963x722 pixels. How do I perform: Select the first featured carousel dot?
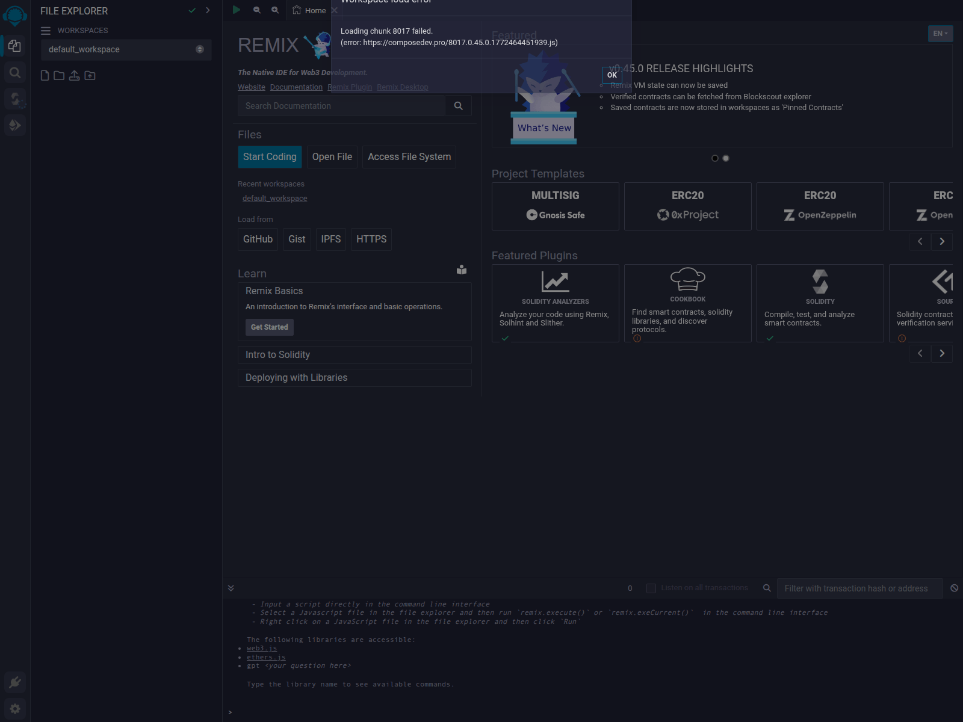click(x=715, y=158)
